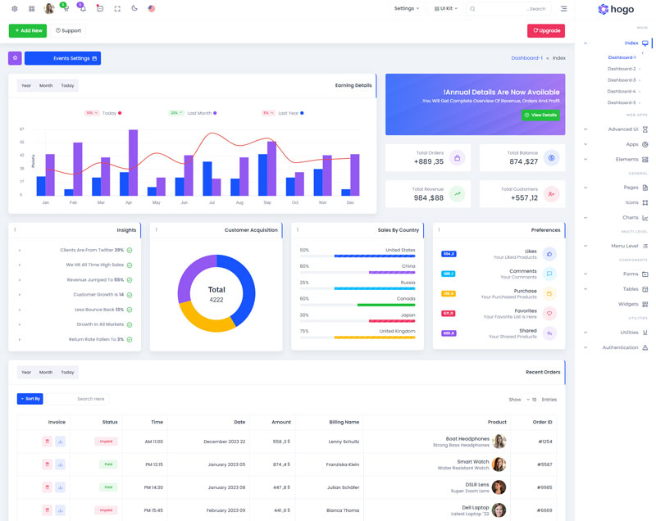Screen dimensions: 656x521
Task: Enter fullscreen mode using header icon
Action: (x=117, y=9)
